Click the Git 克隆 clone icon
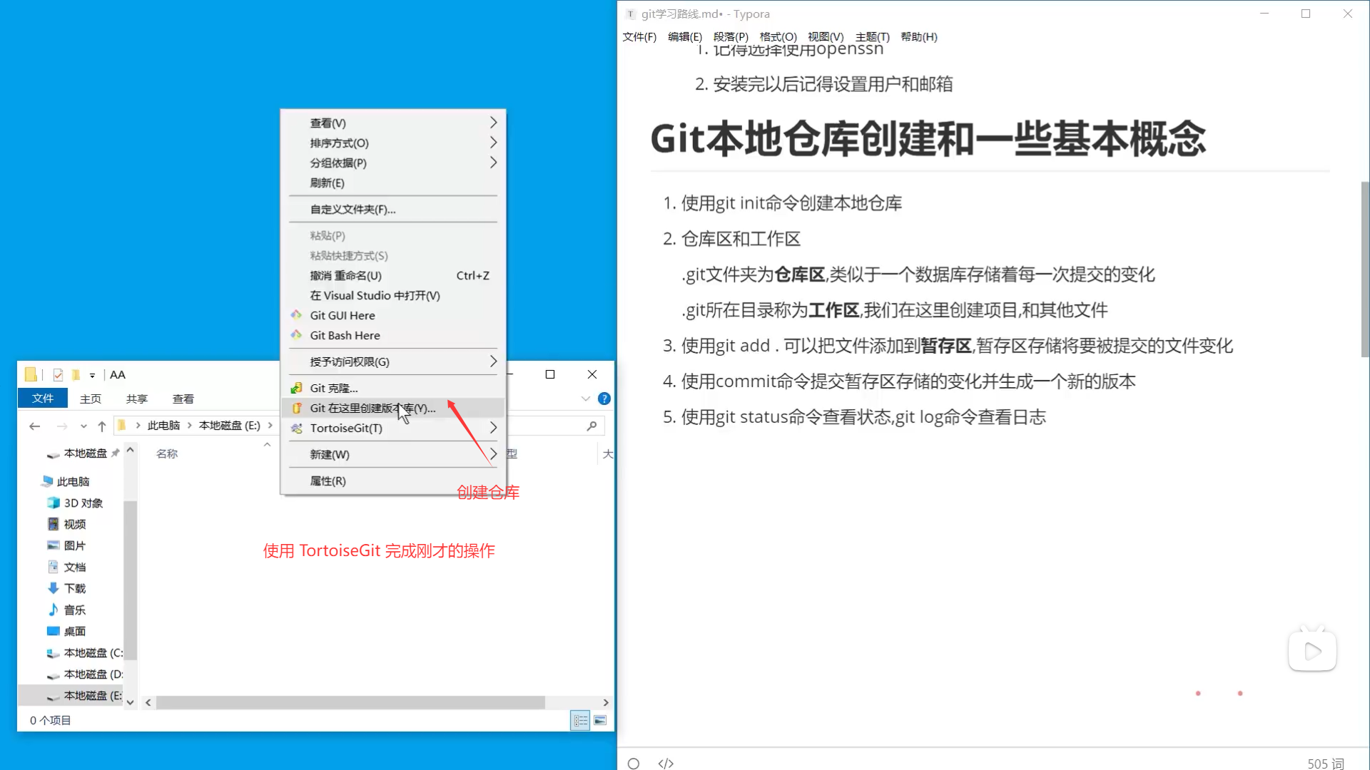The width and height of the screenshot is (1370, 770). [298, 387]
